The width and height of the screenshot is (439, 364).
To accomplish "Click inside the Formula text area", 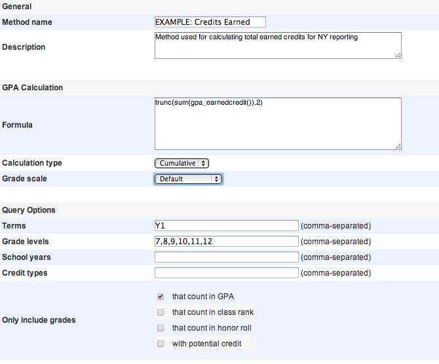I will point(277,124).
